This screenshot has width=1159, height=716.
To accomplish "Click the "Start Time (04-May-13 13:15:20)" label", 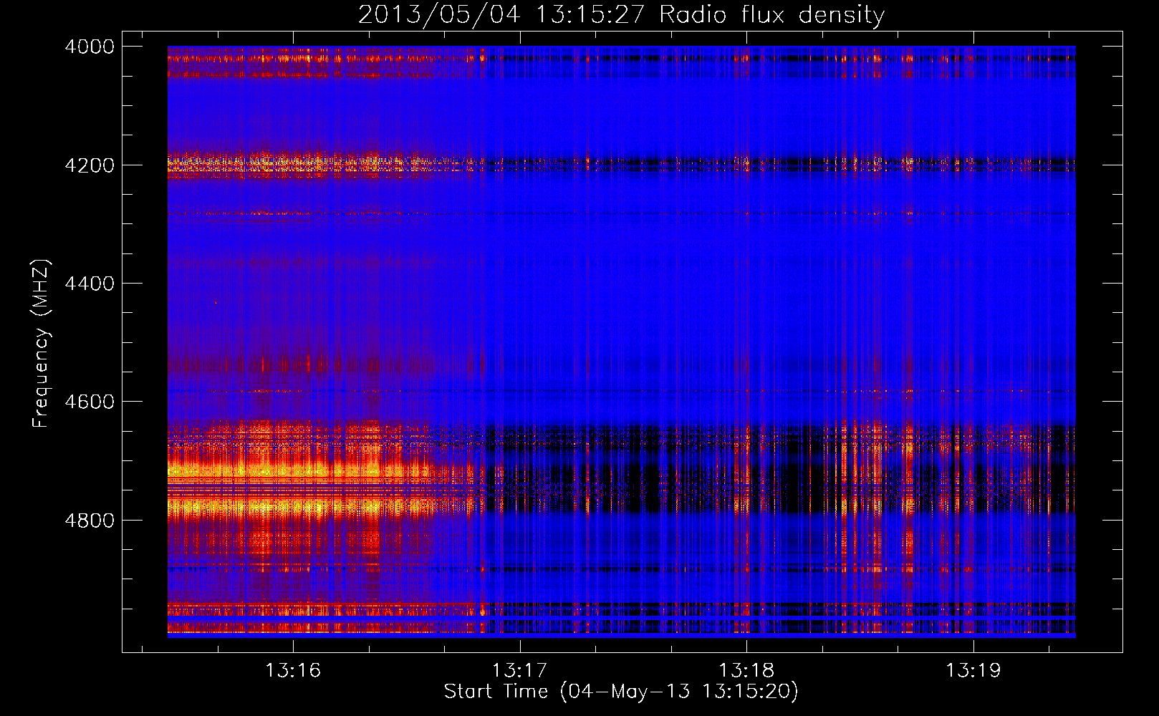I will 621,692.
